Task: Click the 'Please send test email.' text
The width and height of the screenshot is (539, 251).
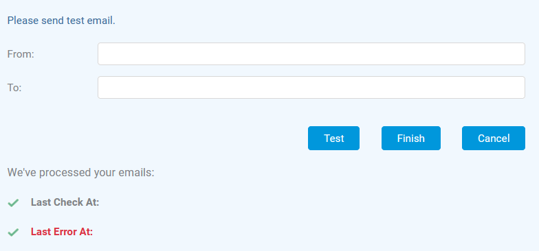Action: coord(61,21)
